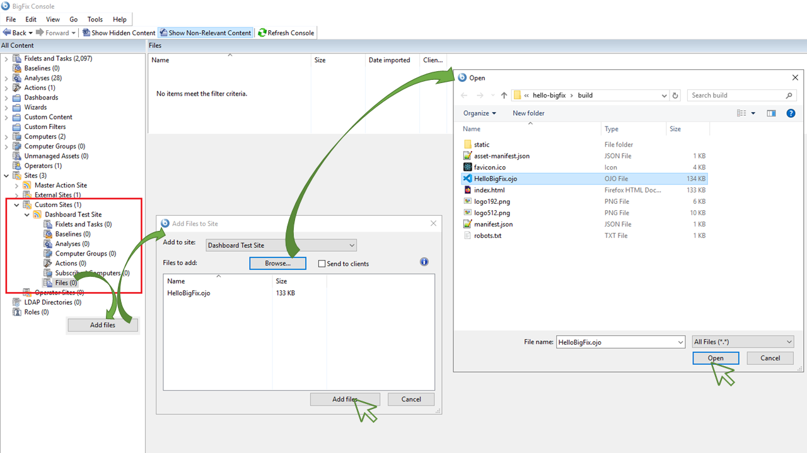The image size is (807, 453).
Task: Expand the address path dropdown in Open dialog
Action: (665, 96)
